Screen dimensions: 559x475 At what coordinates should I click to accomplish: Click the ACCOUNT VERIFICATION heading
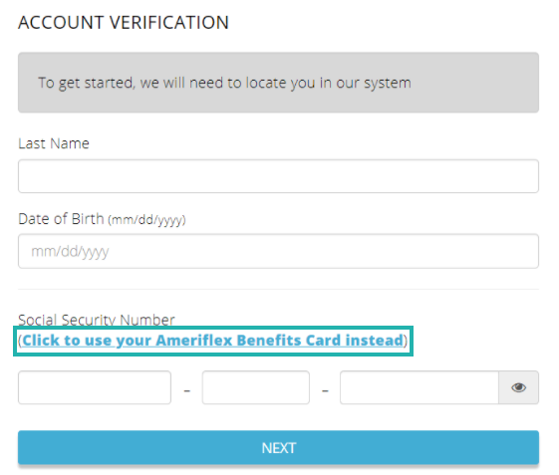point(124,23)
